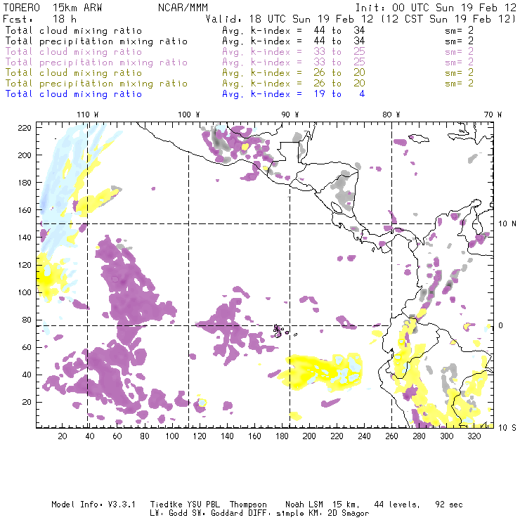Click blue "Avg. k-index = 19 to 4" text
Screen dimensions: 520x520
click(294, 94)
